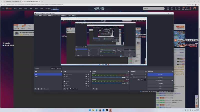Open Mixer dock three-dot menu
The image size is (200, 112).
(x=96, y=89)
